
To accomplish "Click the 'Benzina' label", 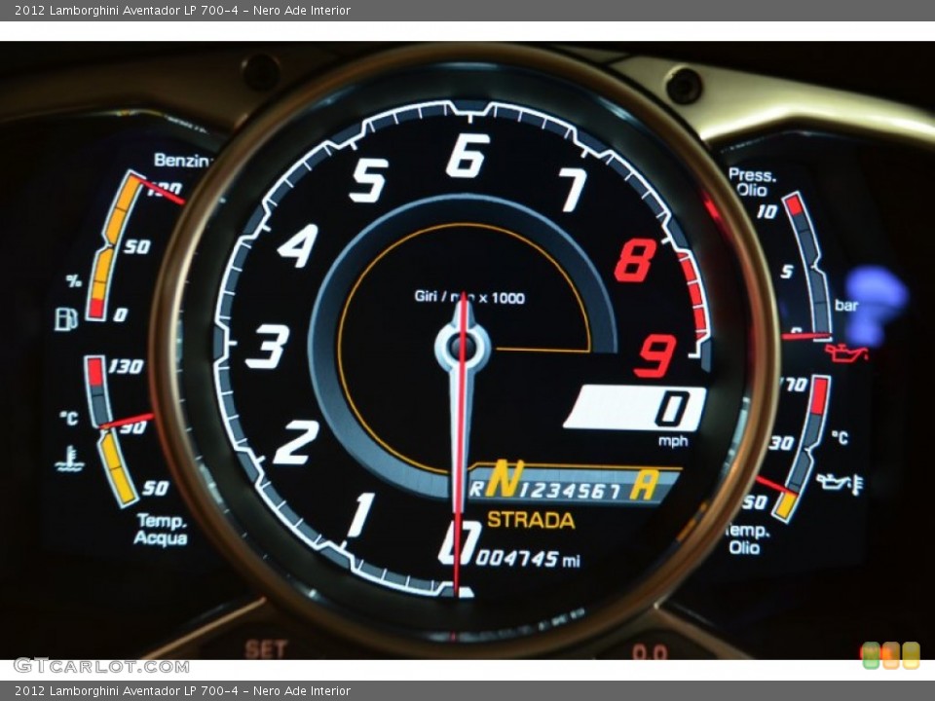I will [182, 161].
